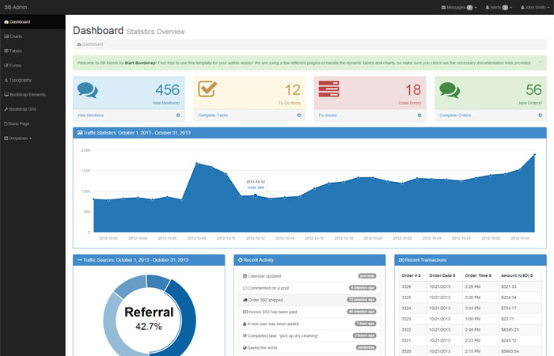Click the Fix Issues link
Screen dimensions: 554x356
click(x=328, y=116)
